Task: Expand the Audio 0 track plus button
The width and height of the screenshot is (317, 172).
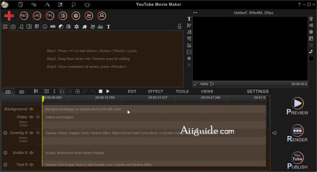Action: click(5, 153)
